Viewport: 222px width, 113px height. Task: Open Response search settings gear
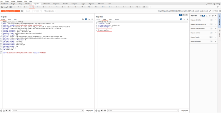99,111
